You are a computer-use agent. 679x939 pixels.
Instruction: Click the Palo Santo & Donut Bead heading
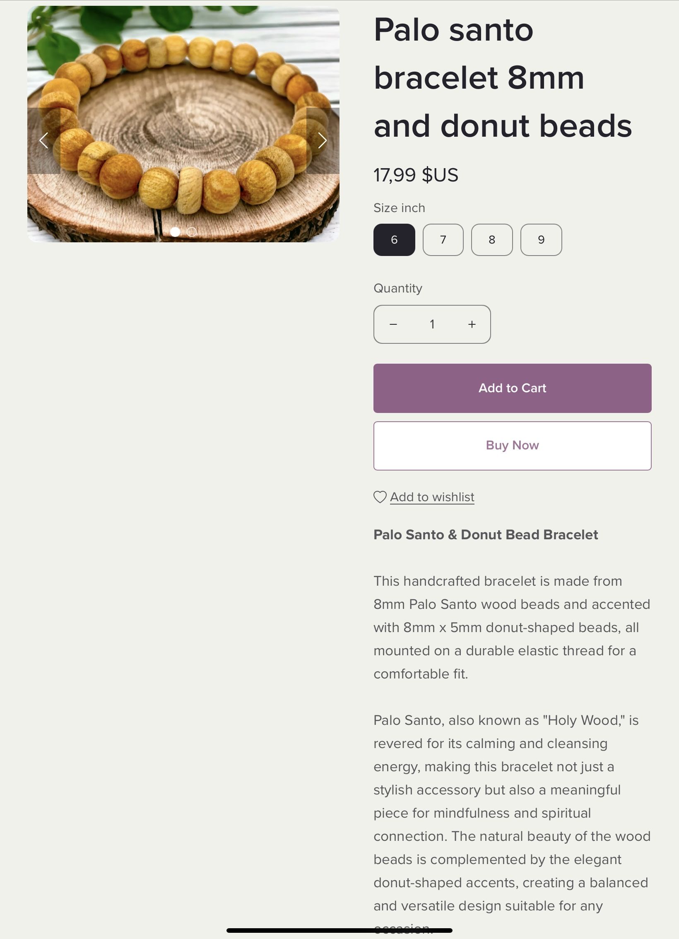[x=485, y=535]
